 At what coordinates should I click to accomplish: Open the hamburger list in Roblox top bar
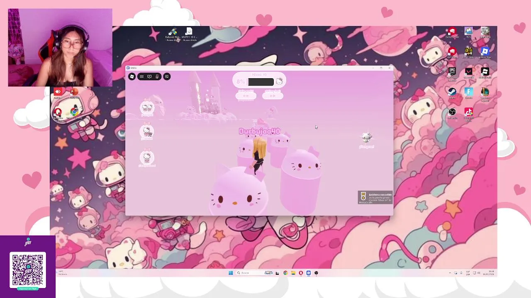click(141, 77)
